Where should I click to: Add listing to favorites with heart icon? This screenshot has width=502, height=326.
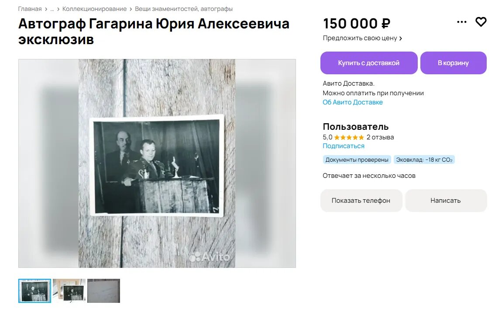point(481,22)
